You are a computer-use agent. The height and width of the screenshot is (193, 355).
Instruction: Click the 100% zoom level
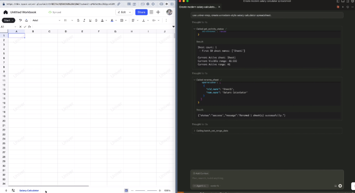pos(167,190)
